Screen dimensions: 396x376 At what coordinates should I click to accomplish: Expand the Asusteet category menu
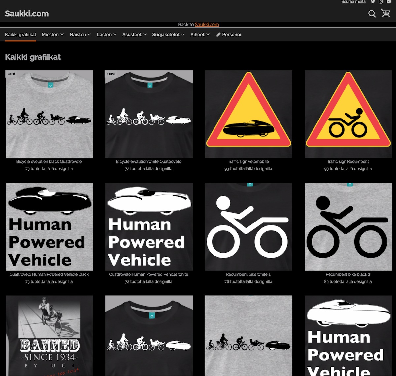(134, 35)
